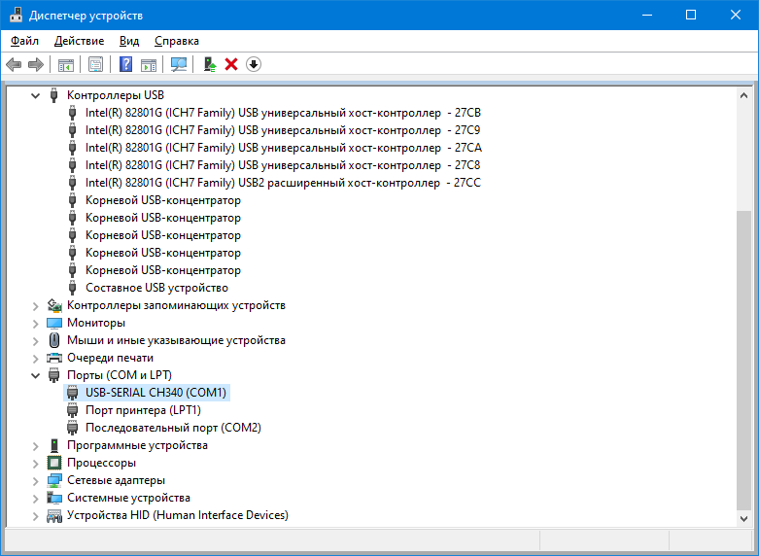Select Последовательный порт (COM2)
This screenshot has width=759, height=556.
(173, 428)
